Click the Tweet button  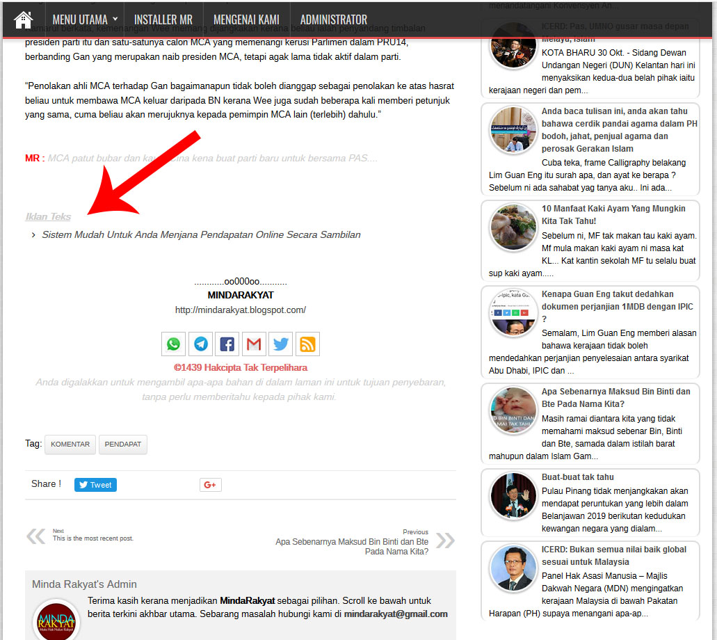(95, 485)
